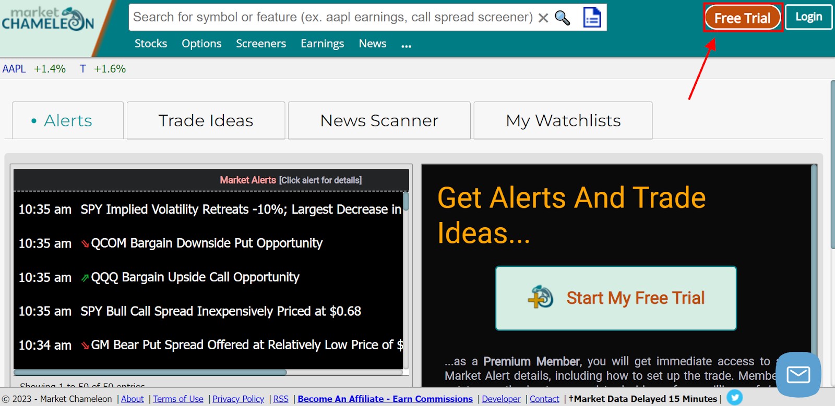Click the orange Free Trial button

tap(743, 18)
